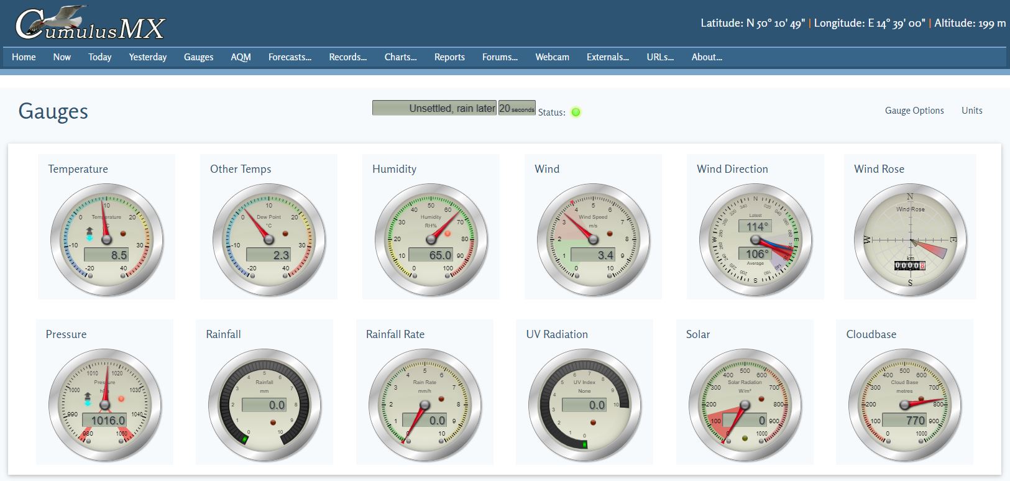The height and width of the screenshot is (481, 1010).
Task: Click the CumulusMX seagull logo
Action: coord(90,24)
